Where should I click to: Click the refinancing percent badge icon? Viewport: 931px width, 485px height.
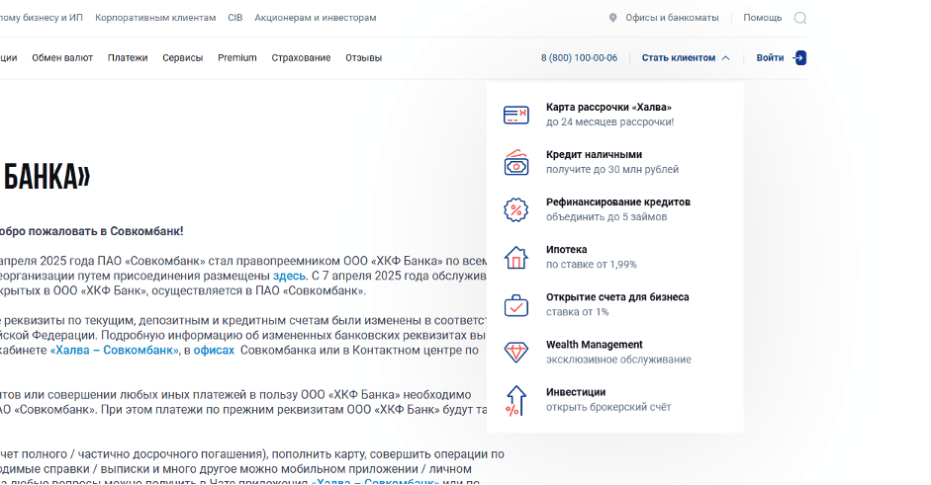tap(516, 209)
